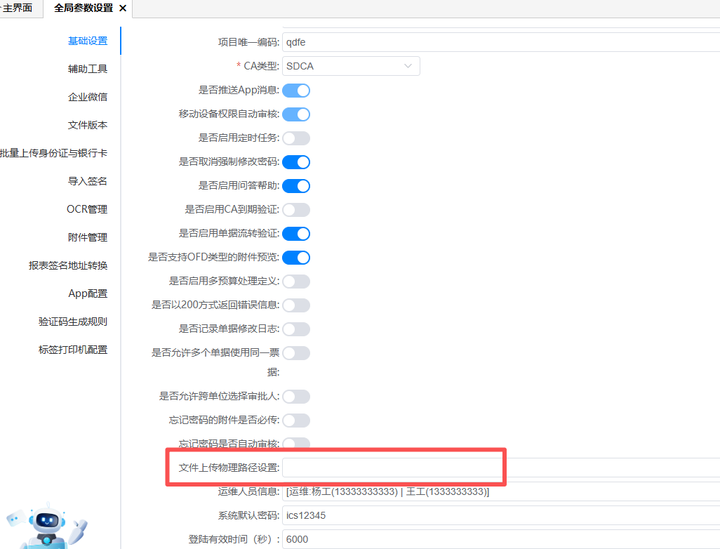Toggle 是否推送App消息 switch
Image resolution: width=720 pixels, height=549 pixels.
(x=296, y=91)
